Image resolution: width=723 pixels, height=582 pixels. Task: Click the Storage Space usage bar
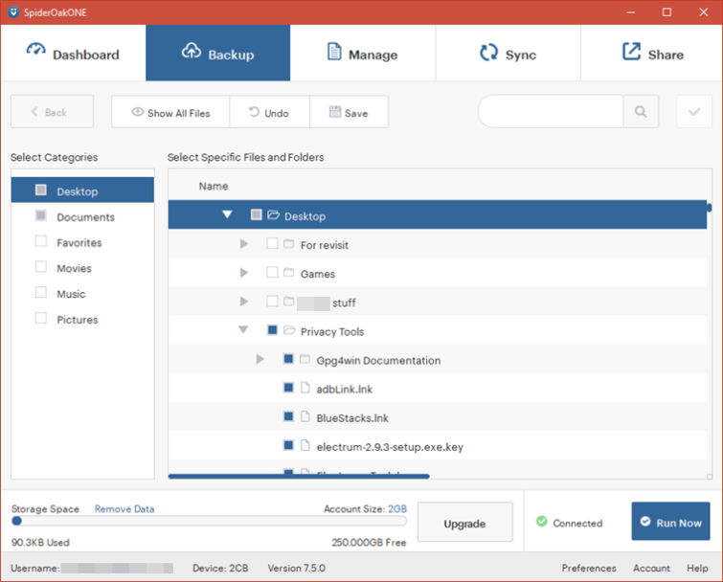click(210, 521)
